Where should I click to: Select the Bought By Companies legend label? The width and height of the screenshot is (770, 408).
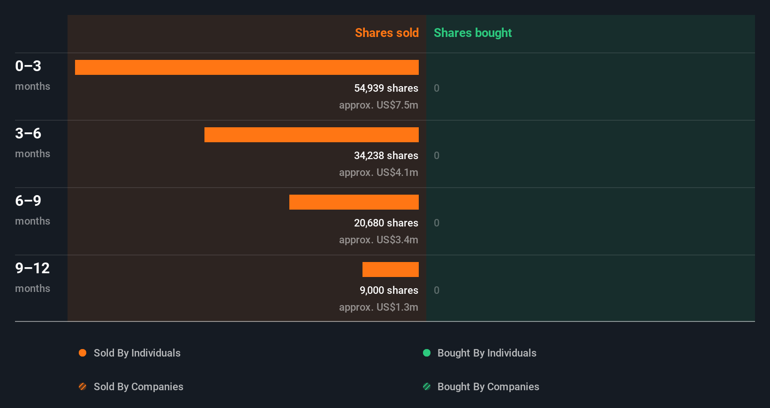pyautogui.click(x=488, y=387)
